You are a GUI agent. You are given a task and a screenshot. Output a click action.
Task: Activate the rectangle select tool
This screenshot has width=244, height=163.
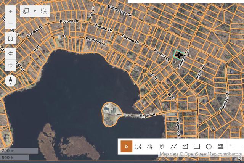[26, 11]
